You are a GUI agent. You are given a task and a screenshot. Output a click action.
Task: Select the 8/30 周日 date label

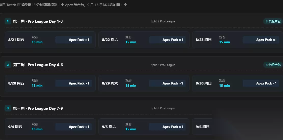tap(204, 83)
